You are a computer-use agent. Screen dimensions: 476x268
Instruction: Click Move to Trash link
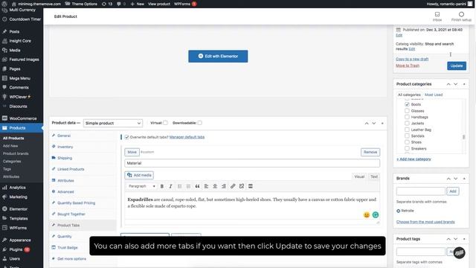tap(408, 66)
